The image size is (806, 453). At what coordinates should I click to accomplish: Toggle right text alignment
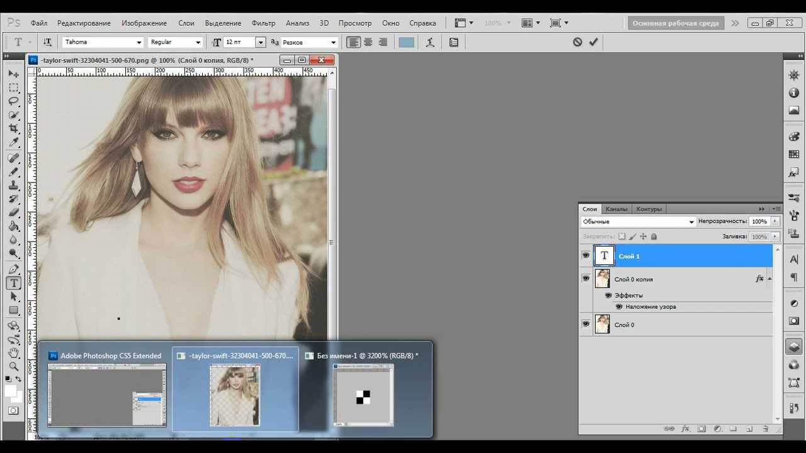(383, 42)
